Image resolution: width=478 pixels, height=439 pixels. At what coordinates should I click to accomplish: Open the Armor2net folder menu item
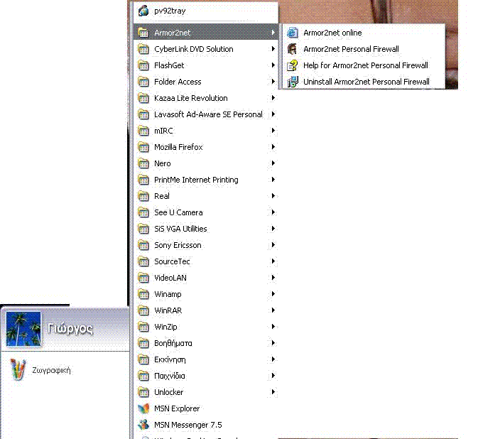pyautogui.click(x=206, y=33)
